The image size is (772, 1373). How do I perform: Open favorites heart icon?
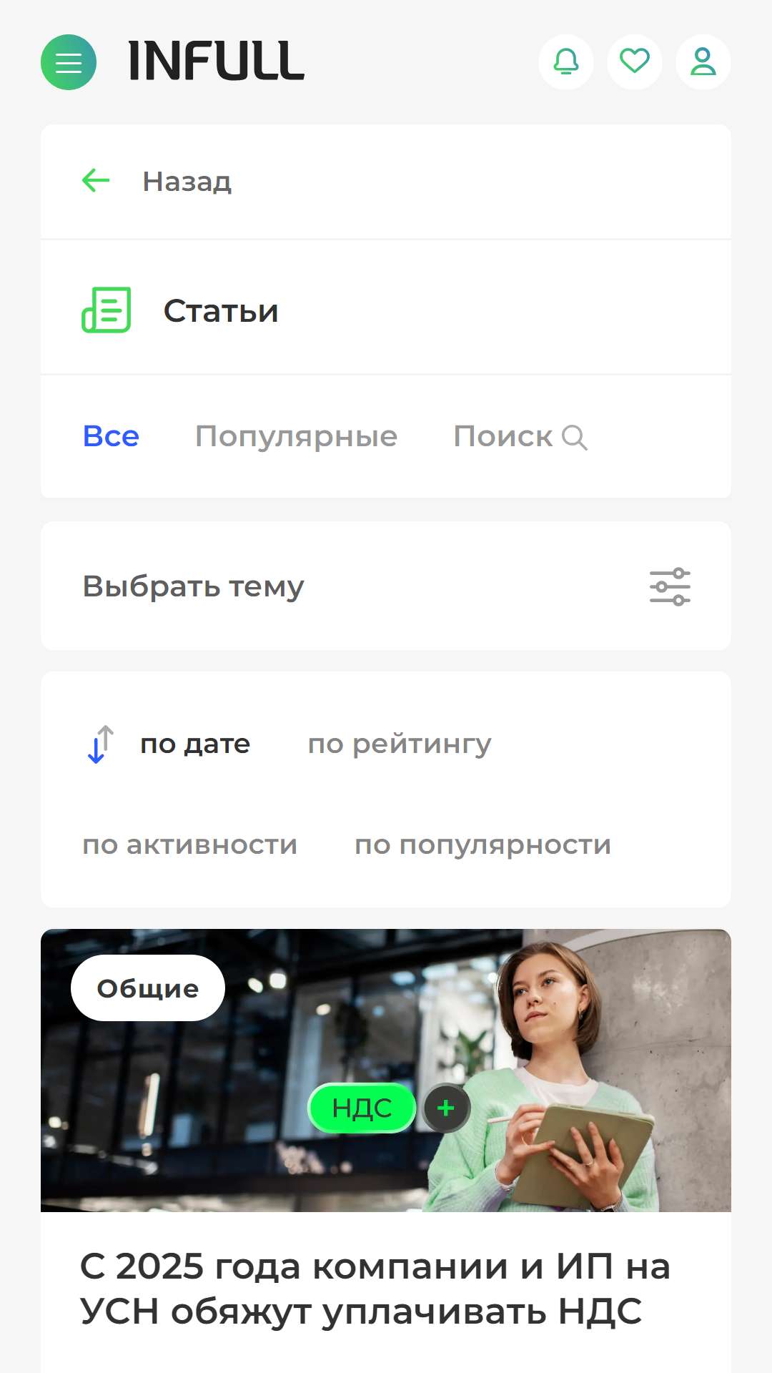(x=635, y=62)
